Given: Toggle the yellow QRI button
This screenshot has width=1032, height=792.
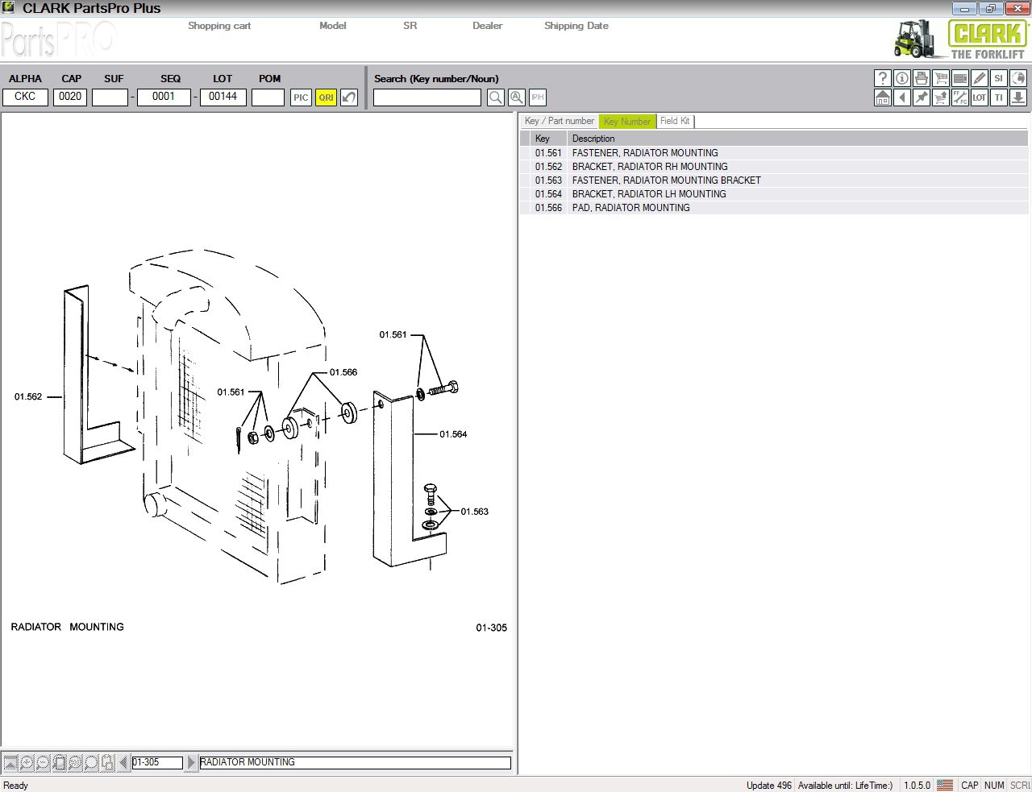Looking at the screenshot, I should click(326, 97).
